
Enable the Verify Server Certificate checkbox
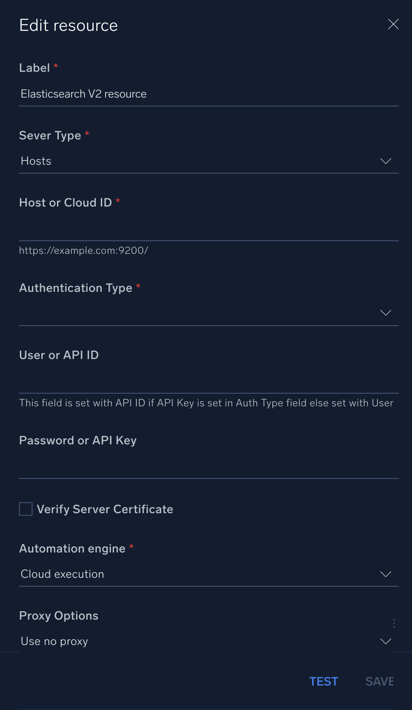click(26, 509)
